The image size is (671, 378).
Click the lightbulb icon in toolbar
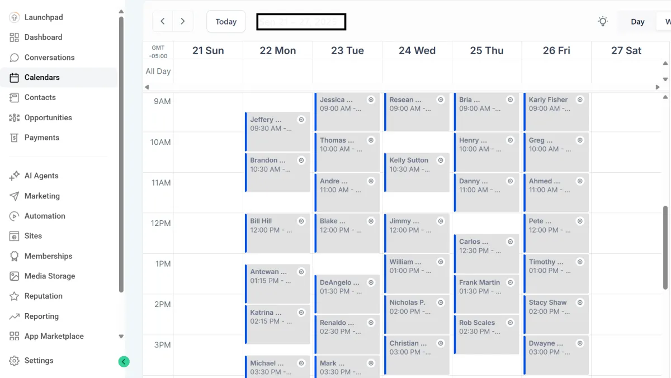click(602, 22)
